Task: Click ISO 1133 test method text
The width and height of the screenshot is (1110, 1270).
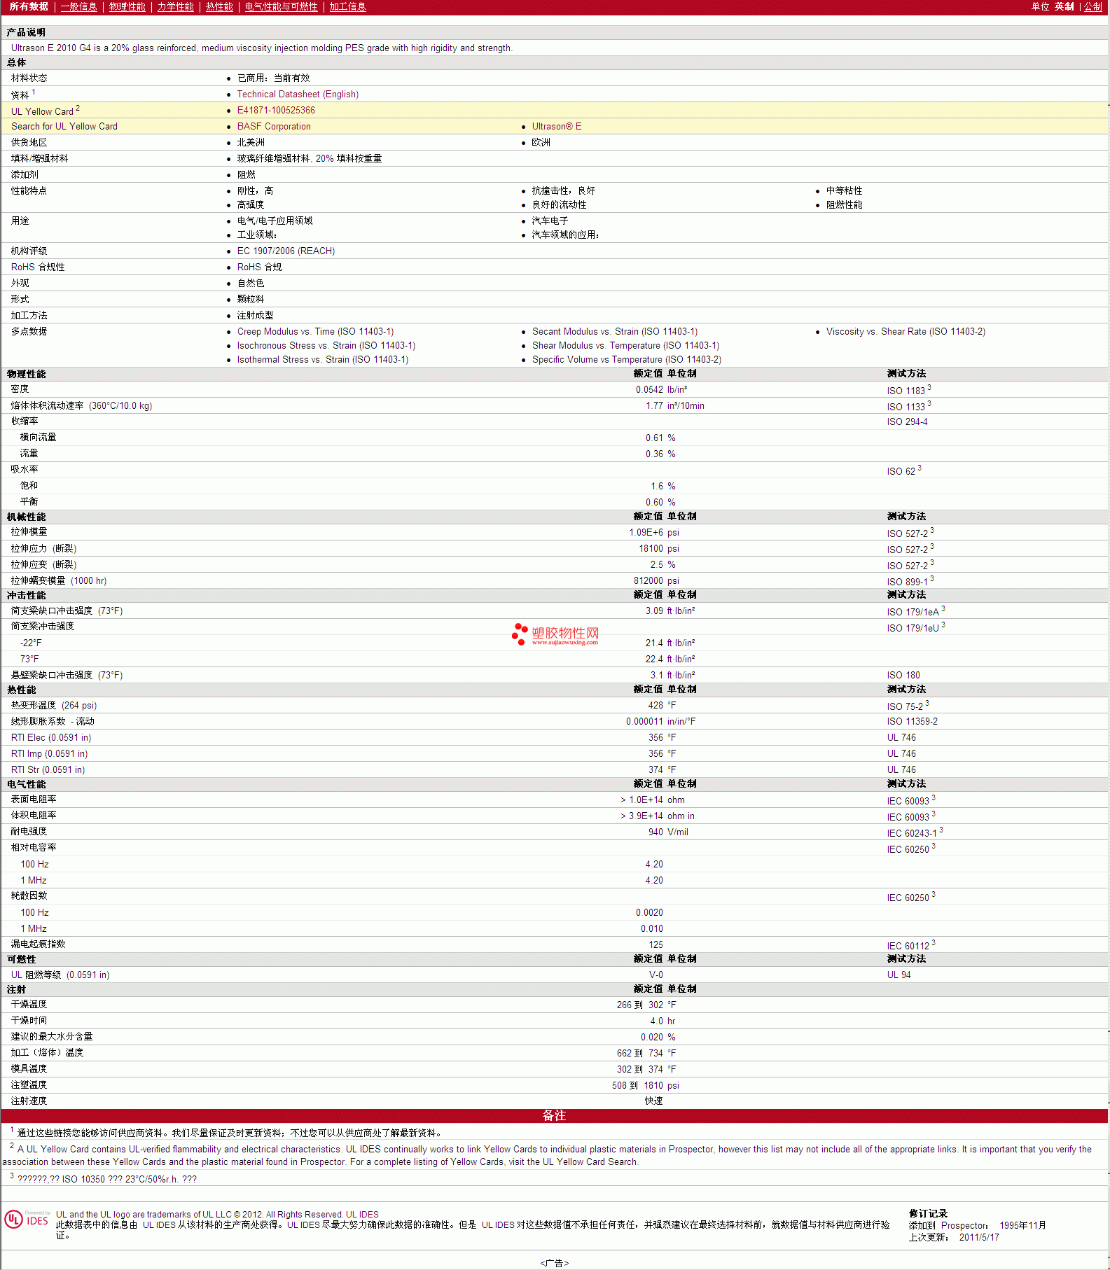Action: click(906, 407)
